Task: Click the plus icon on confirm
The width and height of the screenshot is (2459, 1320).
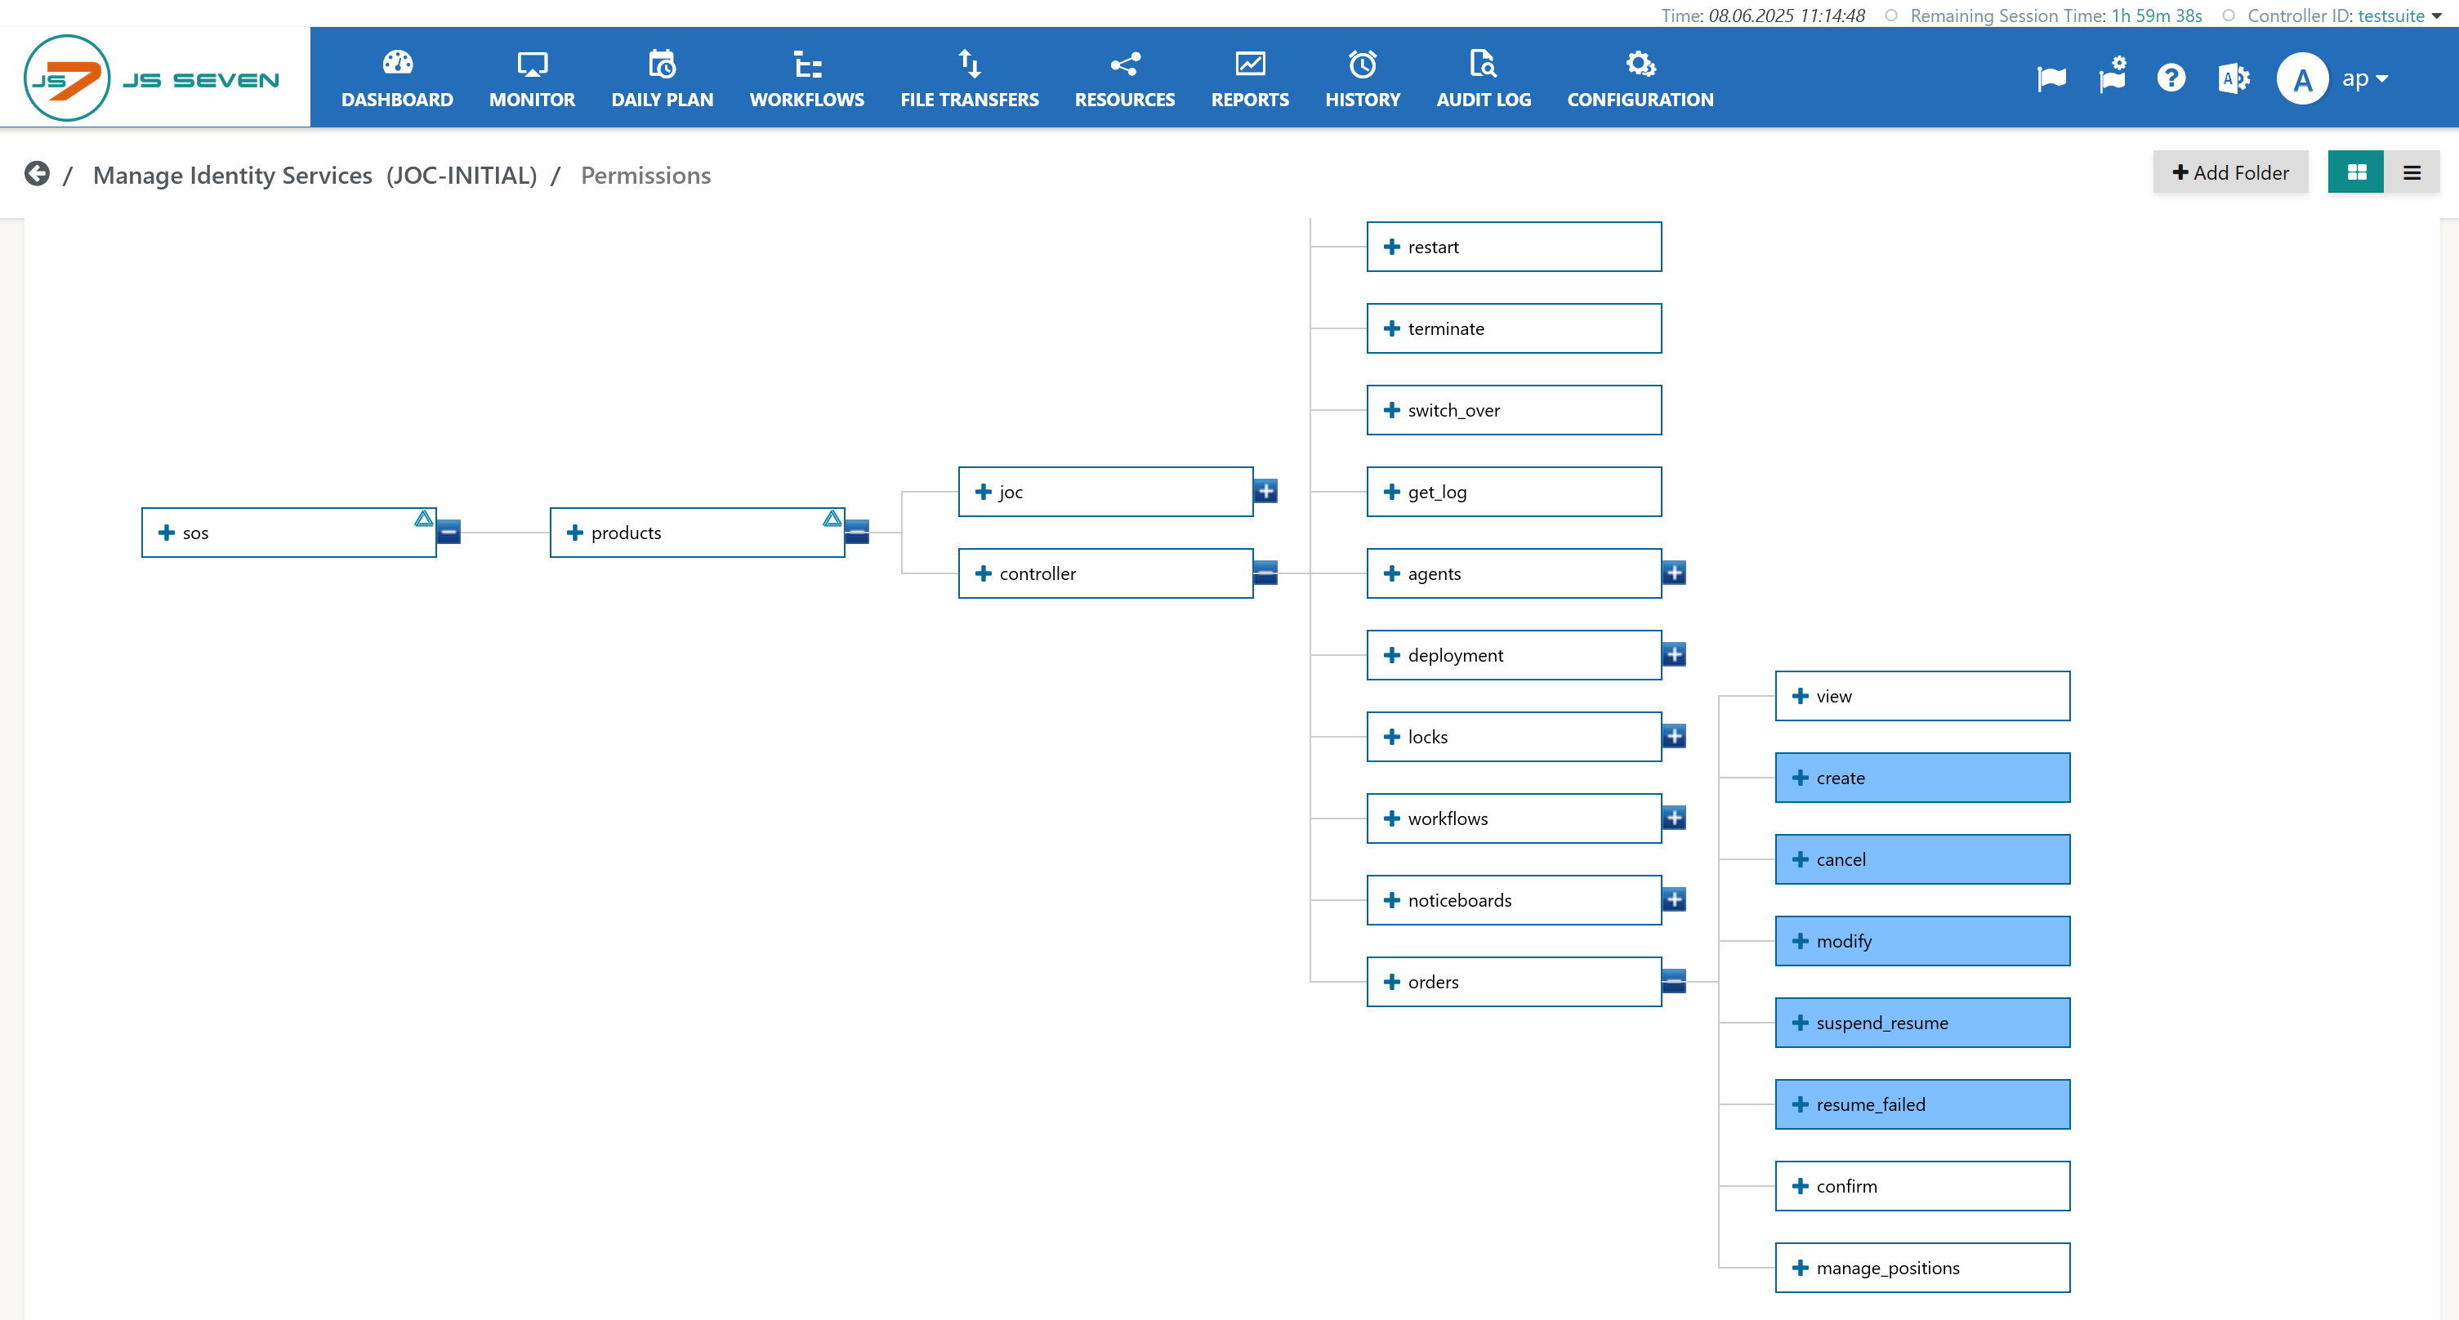Action: (x=1801, y=1186)
